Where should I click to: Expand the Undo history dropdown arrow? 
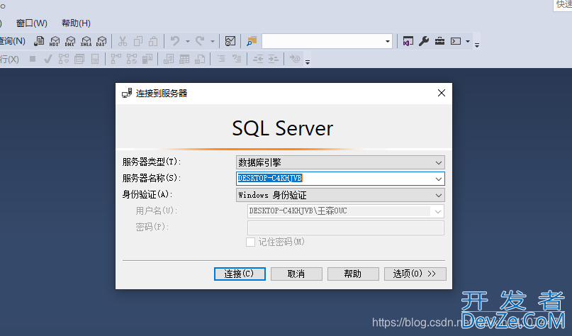tap(188, 41)
